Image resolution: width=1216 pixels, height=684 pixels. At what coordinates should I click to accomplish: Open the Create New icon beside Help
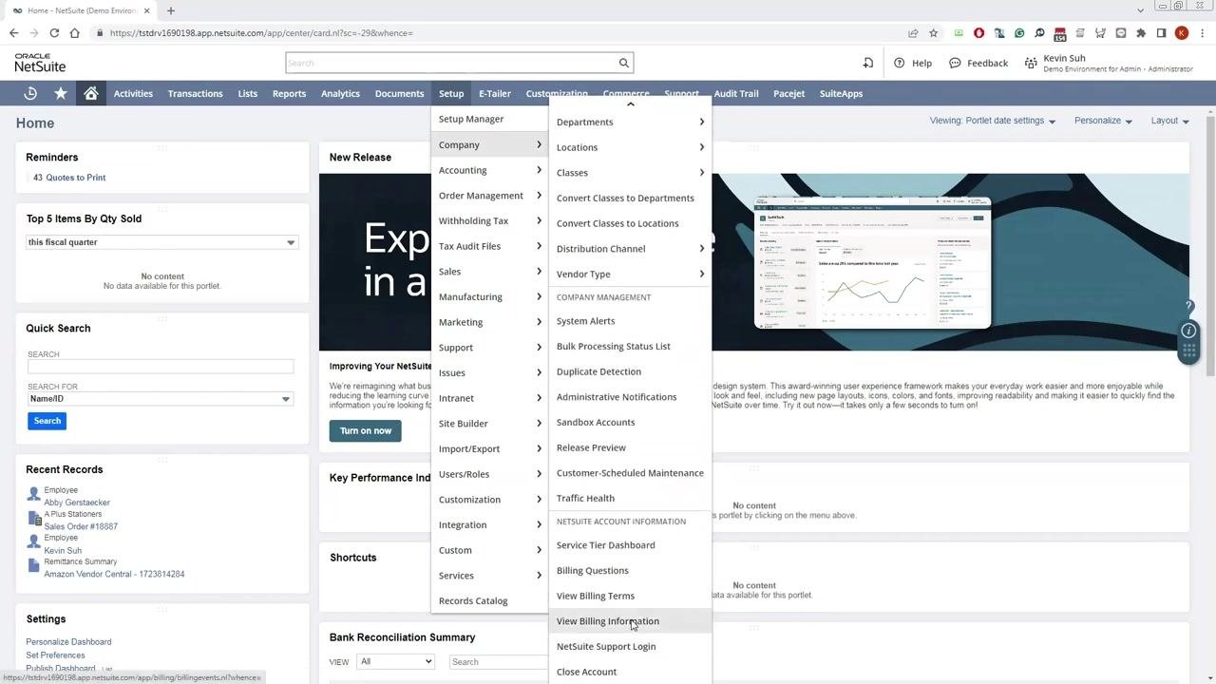867,63
